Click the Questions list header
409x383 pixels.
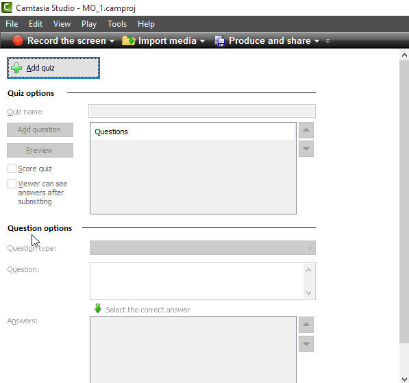tap(193, 132)
